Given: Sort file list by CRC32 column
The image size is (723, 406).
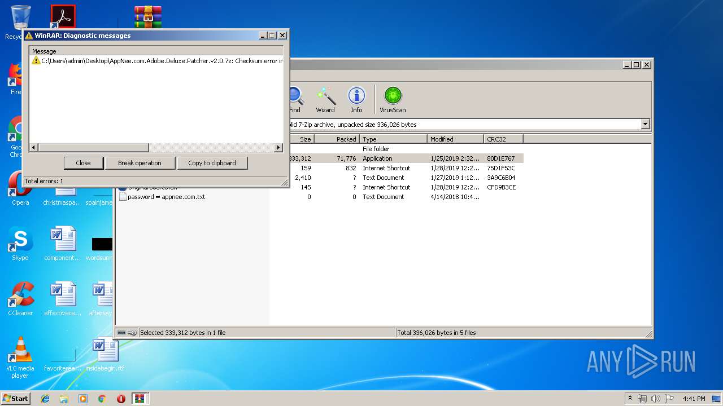Looking at the screenshot, I should (503, 139).
